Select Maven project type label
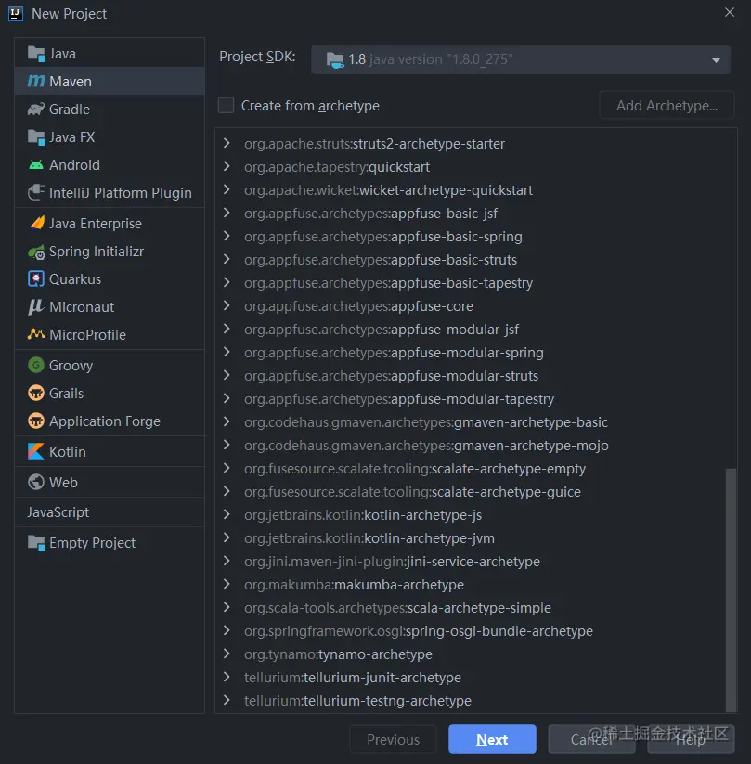Image resolution: width=751 pixels, height=764 pixels. point(71,82)
